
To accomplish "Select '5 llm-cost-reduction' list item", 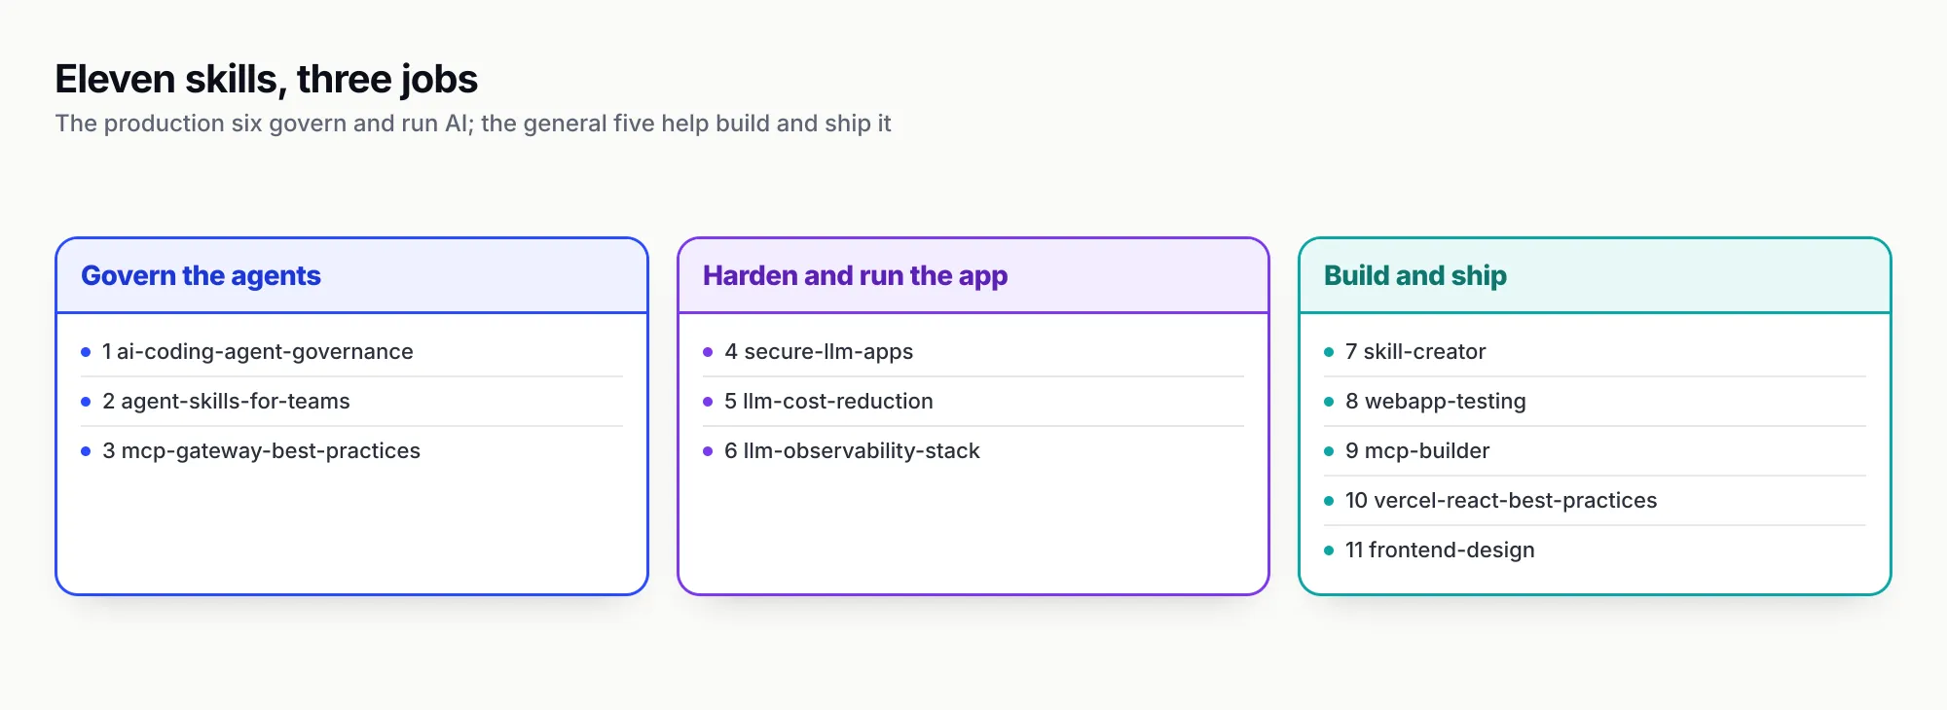I will (x=973, y=402).
